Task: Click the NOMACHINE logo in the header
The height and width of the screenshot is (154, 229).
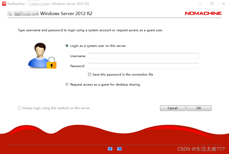Action: click(203, 13)
